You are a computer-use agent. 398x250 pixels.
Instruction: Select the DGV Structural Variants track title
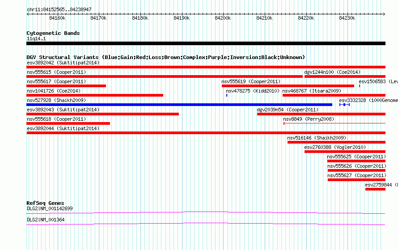[x=166, y=57]
